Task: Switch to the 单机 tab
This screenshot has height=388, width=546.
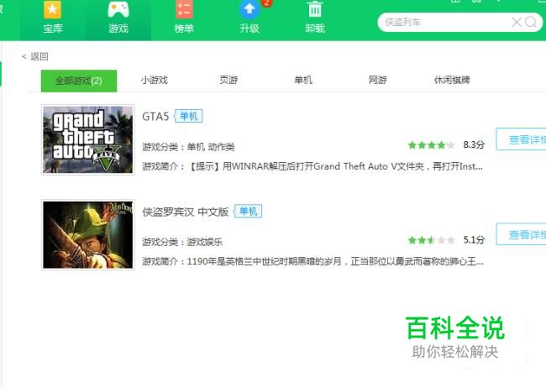Action: (x=303, y=80)
